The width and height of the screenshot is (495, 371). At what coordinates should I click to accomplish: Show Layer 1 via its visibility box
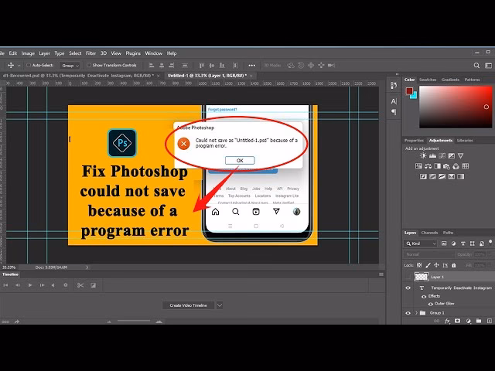point(408,277)
